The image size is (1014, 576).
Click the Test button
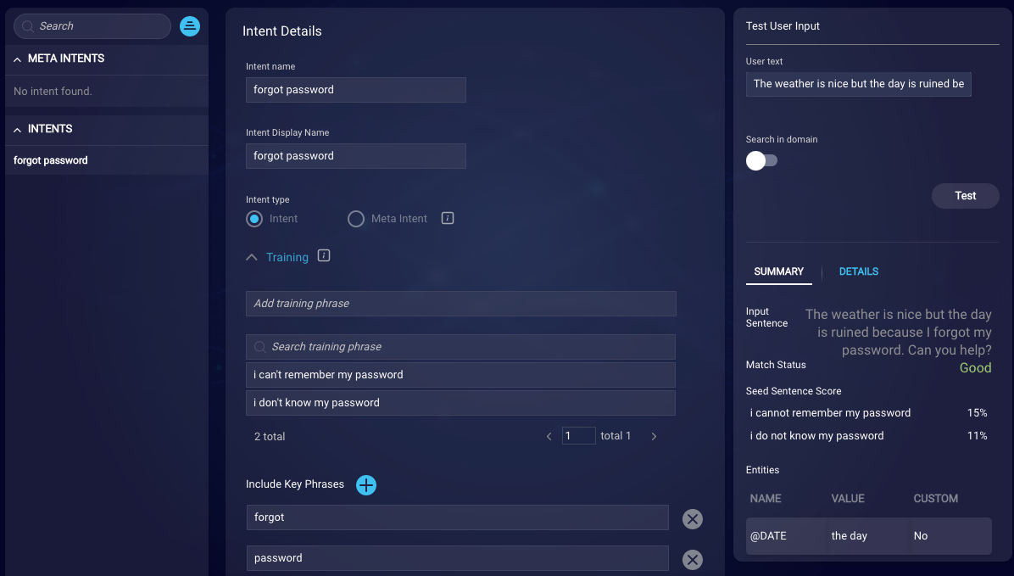965,196
